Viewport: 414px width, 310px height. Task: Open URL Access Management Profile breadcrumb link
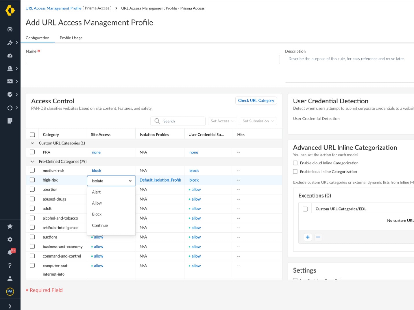(53, 8)
